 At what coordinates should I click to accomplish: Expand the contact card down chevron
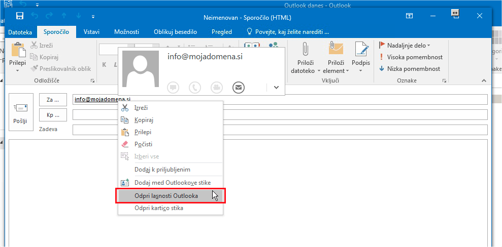click(276, 87)
